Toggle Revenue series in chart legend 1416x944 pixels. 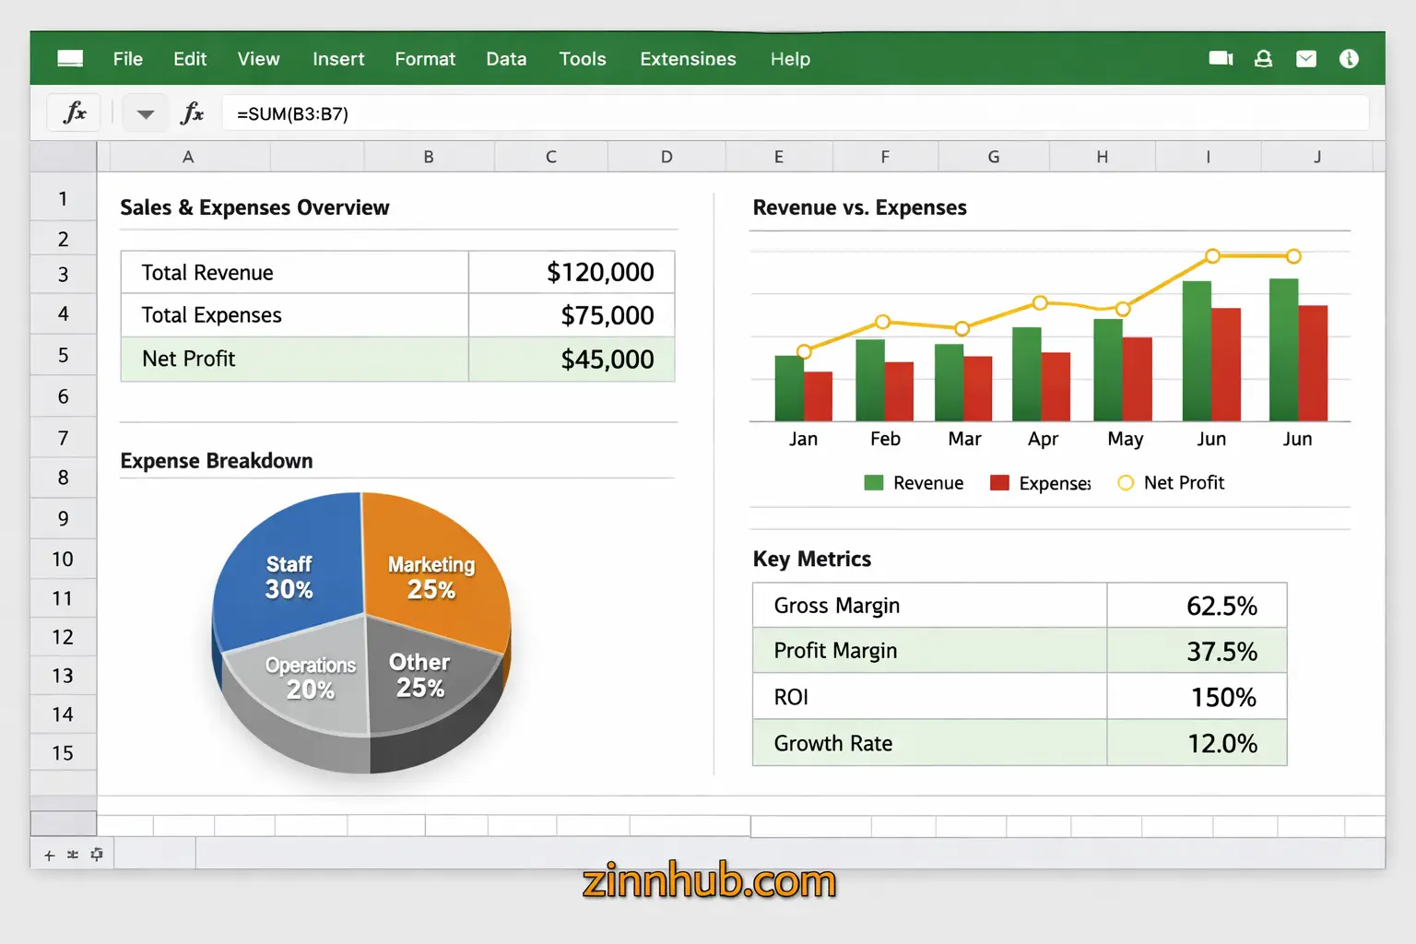pos(927,483)
